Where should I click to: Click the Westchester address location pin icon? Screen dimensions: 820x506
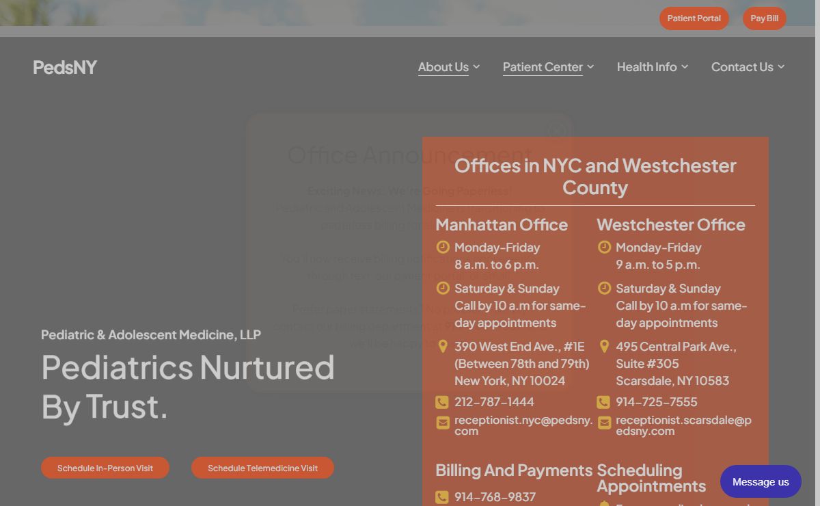coord(604,347)
